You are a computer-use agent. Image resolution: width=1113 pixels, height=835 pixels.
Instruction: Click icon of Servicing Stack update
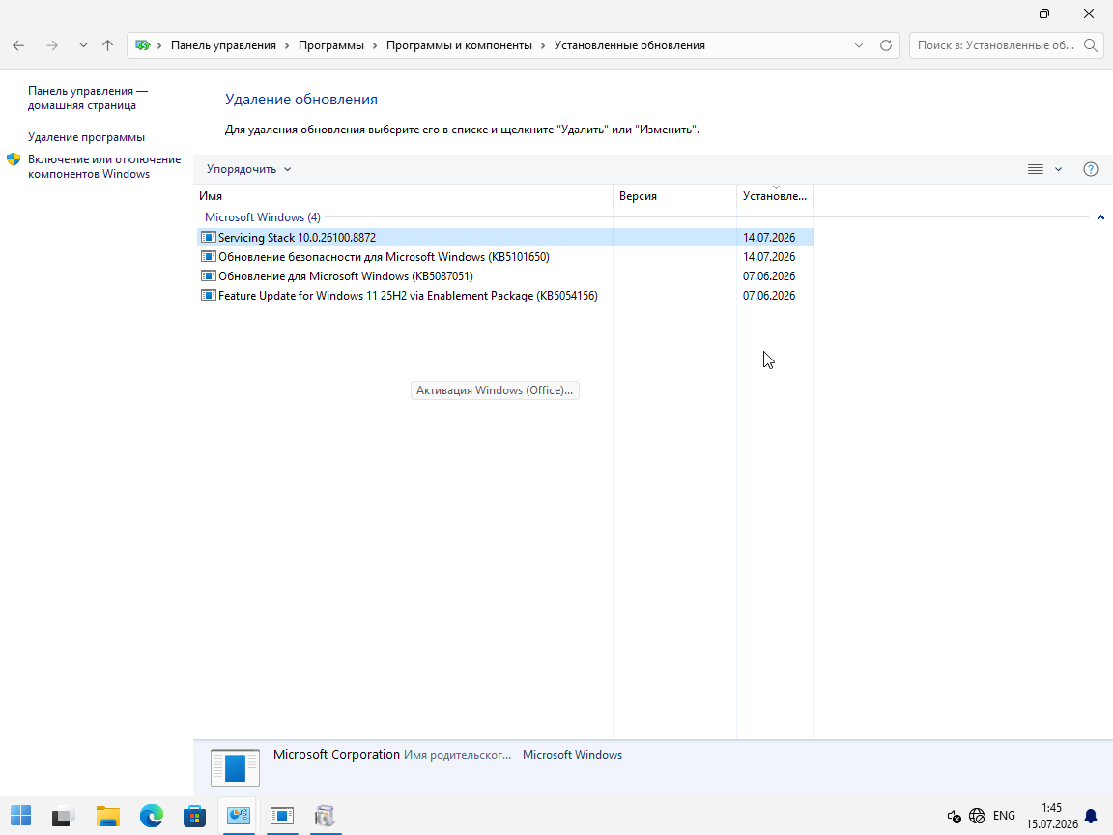click(x=209, y=237)
